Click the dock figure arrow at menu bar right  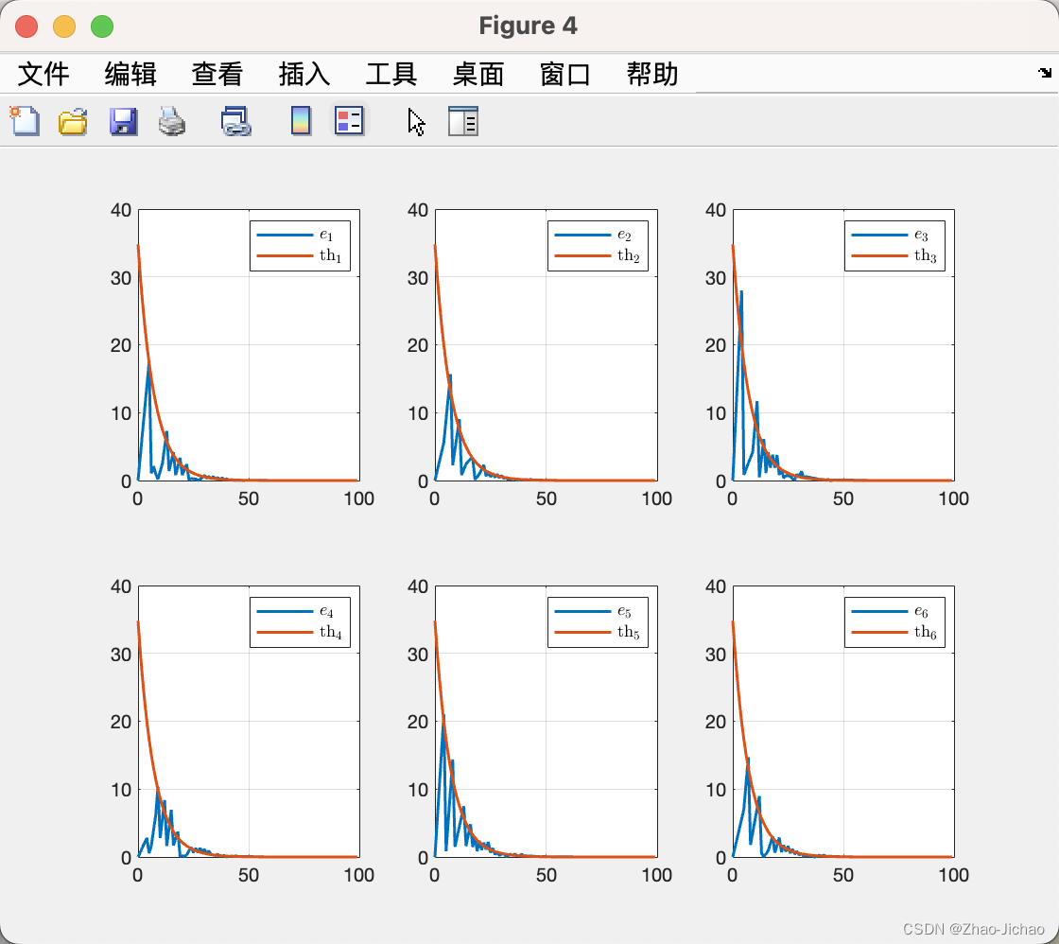point(1045,72)
